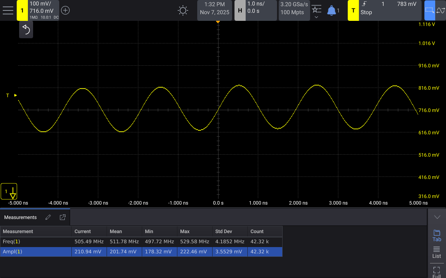Edit measurements with the pencil icon

tap(48, 217)
